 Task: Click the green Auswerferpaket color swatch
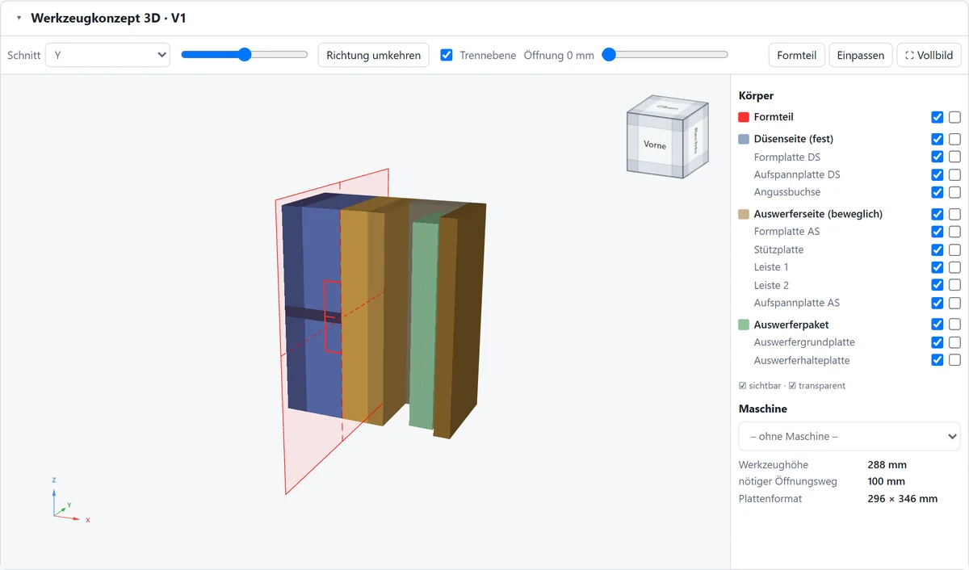(744, 325)
